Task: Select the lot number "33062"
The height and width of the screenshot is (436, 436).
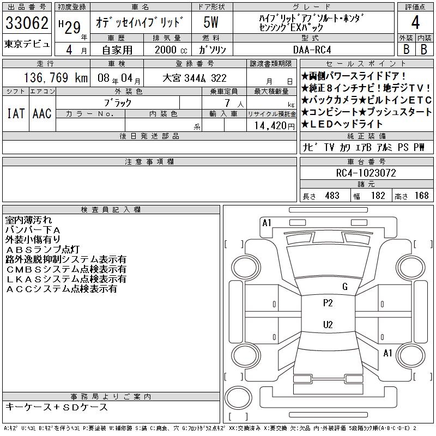Action: tap(27, 23)
